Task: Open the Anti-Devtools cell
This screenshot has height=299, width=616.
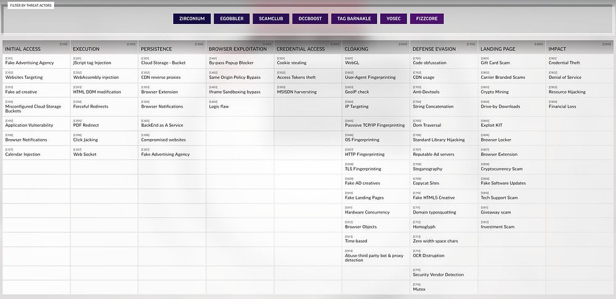Action: pyautogui.click(x=444, y=90)
